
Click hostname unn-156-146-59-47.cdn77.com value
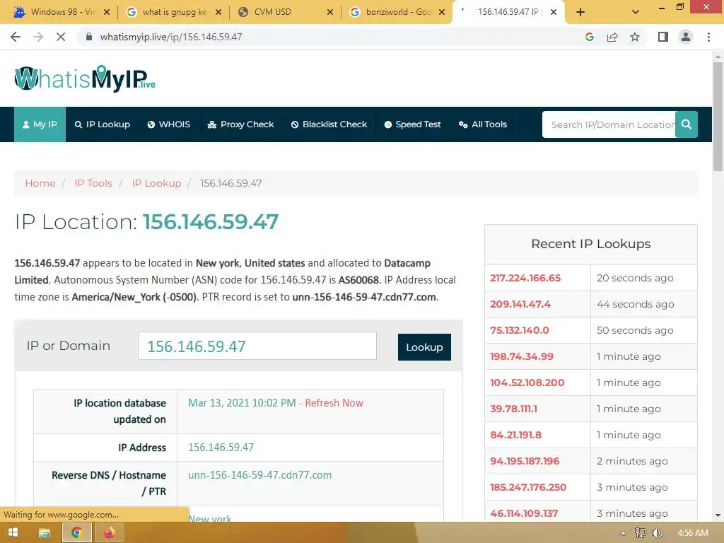(x=259, y=475)
